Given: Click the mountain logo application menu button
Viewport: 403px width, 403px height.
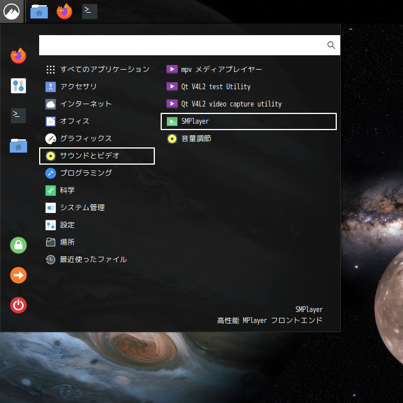Looking at the screenshot, I should [x=12, y=12].
